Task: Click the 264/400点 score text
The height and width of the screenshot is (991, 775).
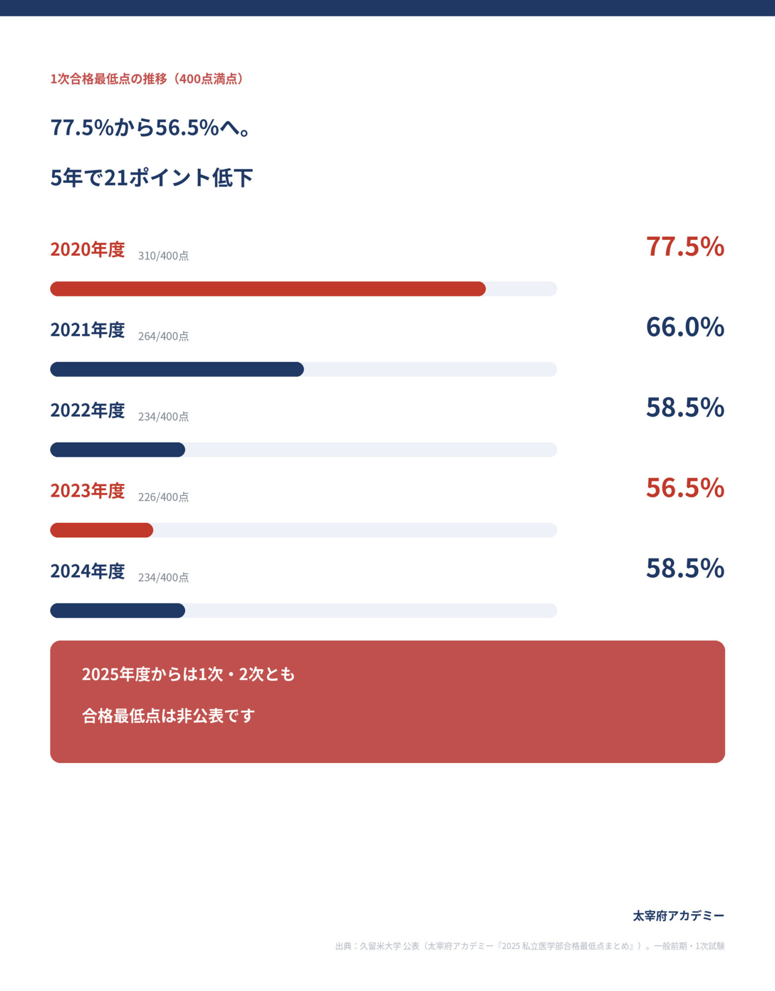Action: click(x=163, y=336)
